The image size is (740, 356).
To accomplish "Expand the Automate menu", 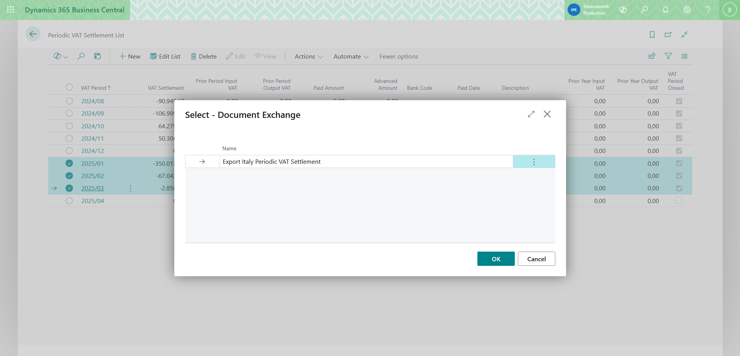I will pyautogui.click(x=351, y=56).
